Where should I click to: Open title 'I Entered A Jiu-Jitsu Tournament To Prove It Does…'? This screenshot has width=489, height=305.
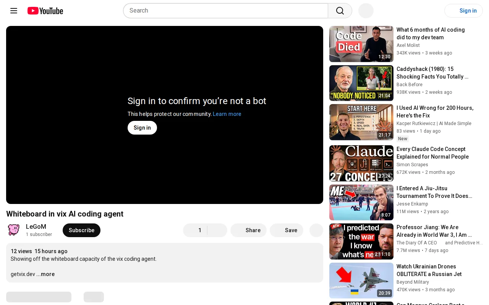434,192
